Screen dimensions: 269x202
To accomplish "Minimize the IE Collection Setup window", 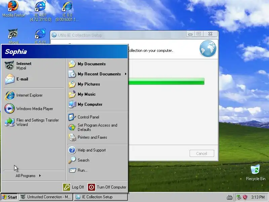I will (x=190, y=34).
